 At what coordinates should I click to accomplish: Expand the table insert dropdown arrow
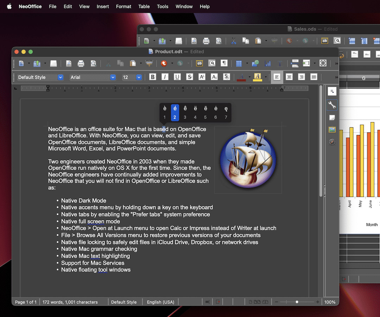tap(247, 63)
